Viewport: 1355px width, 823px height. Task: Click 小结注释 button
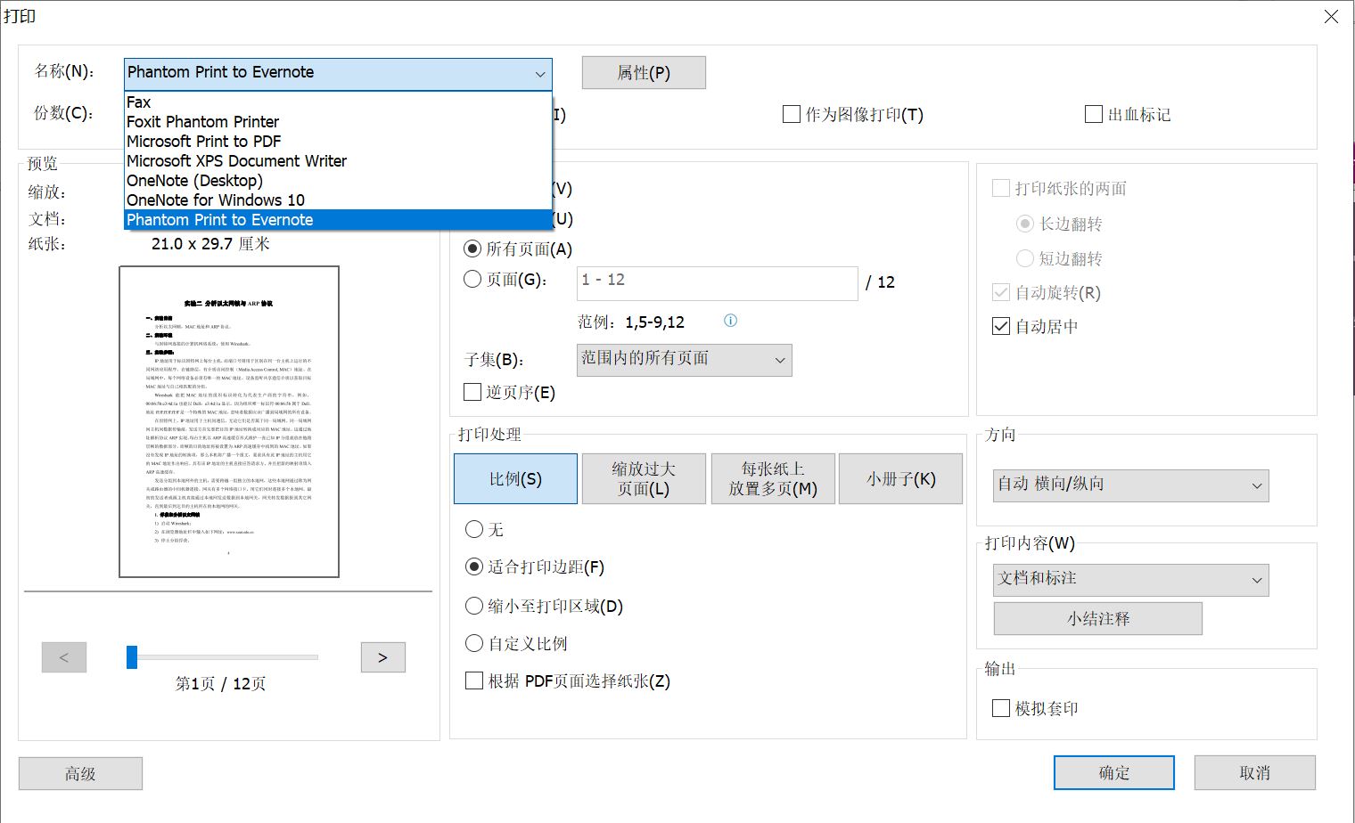coord(1098,618)
